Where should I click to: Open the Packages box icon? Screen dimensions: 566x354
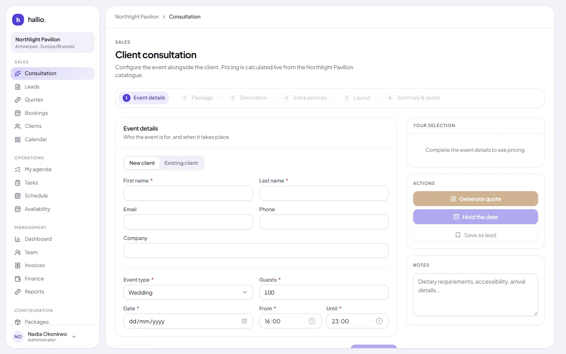(18, 322)
